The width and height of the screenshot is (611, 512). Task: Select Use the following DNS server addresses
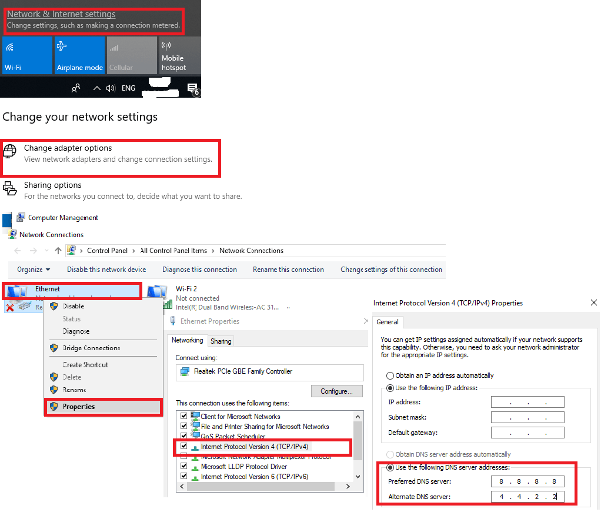click(x=390, y=468)
